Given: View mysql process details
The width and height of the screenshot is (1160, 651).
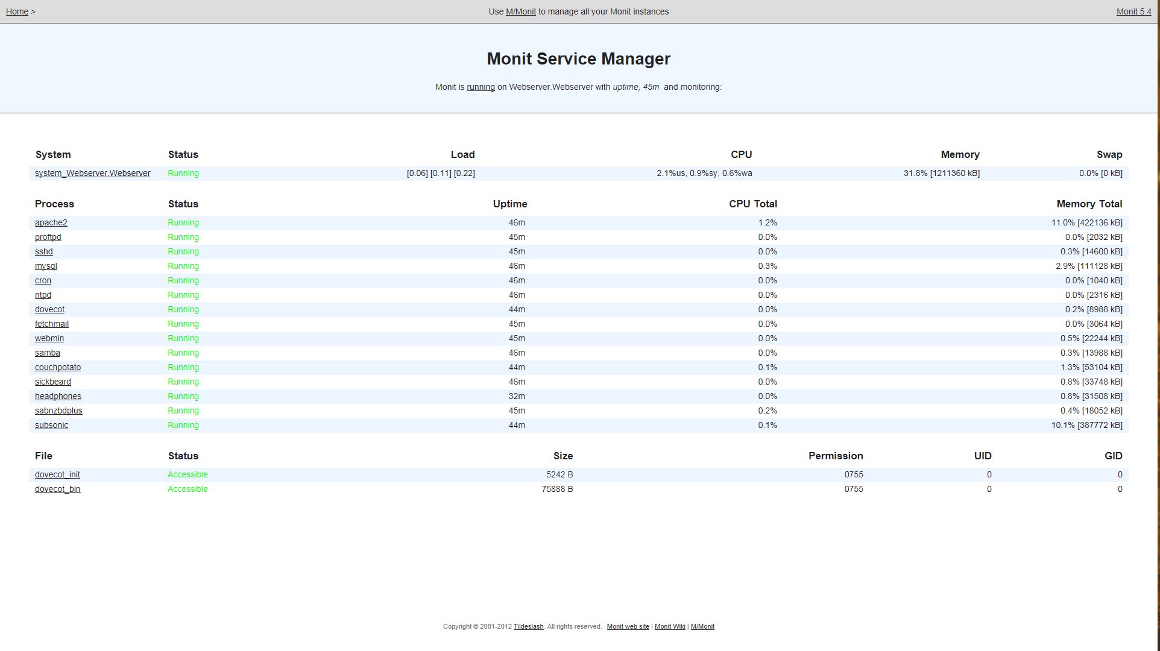Looking at the screenshot, I should point(46,266).
